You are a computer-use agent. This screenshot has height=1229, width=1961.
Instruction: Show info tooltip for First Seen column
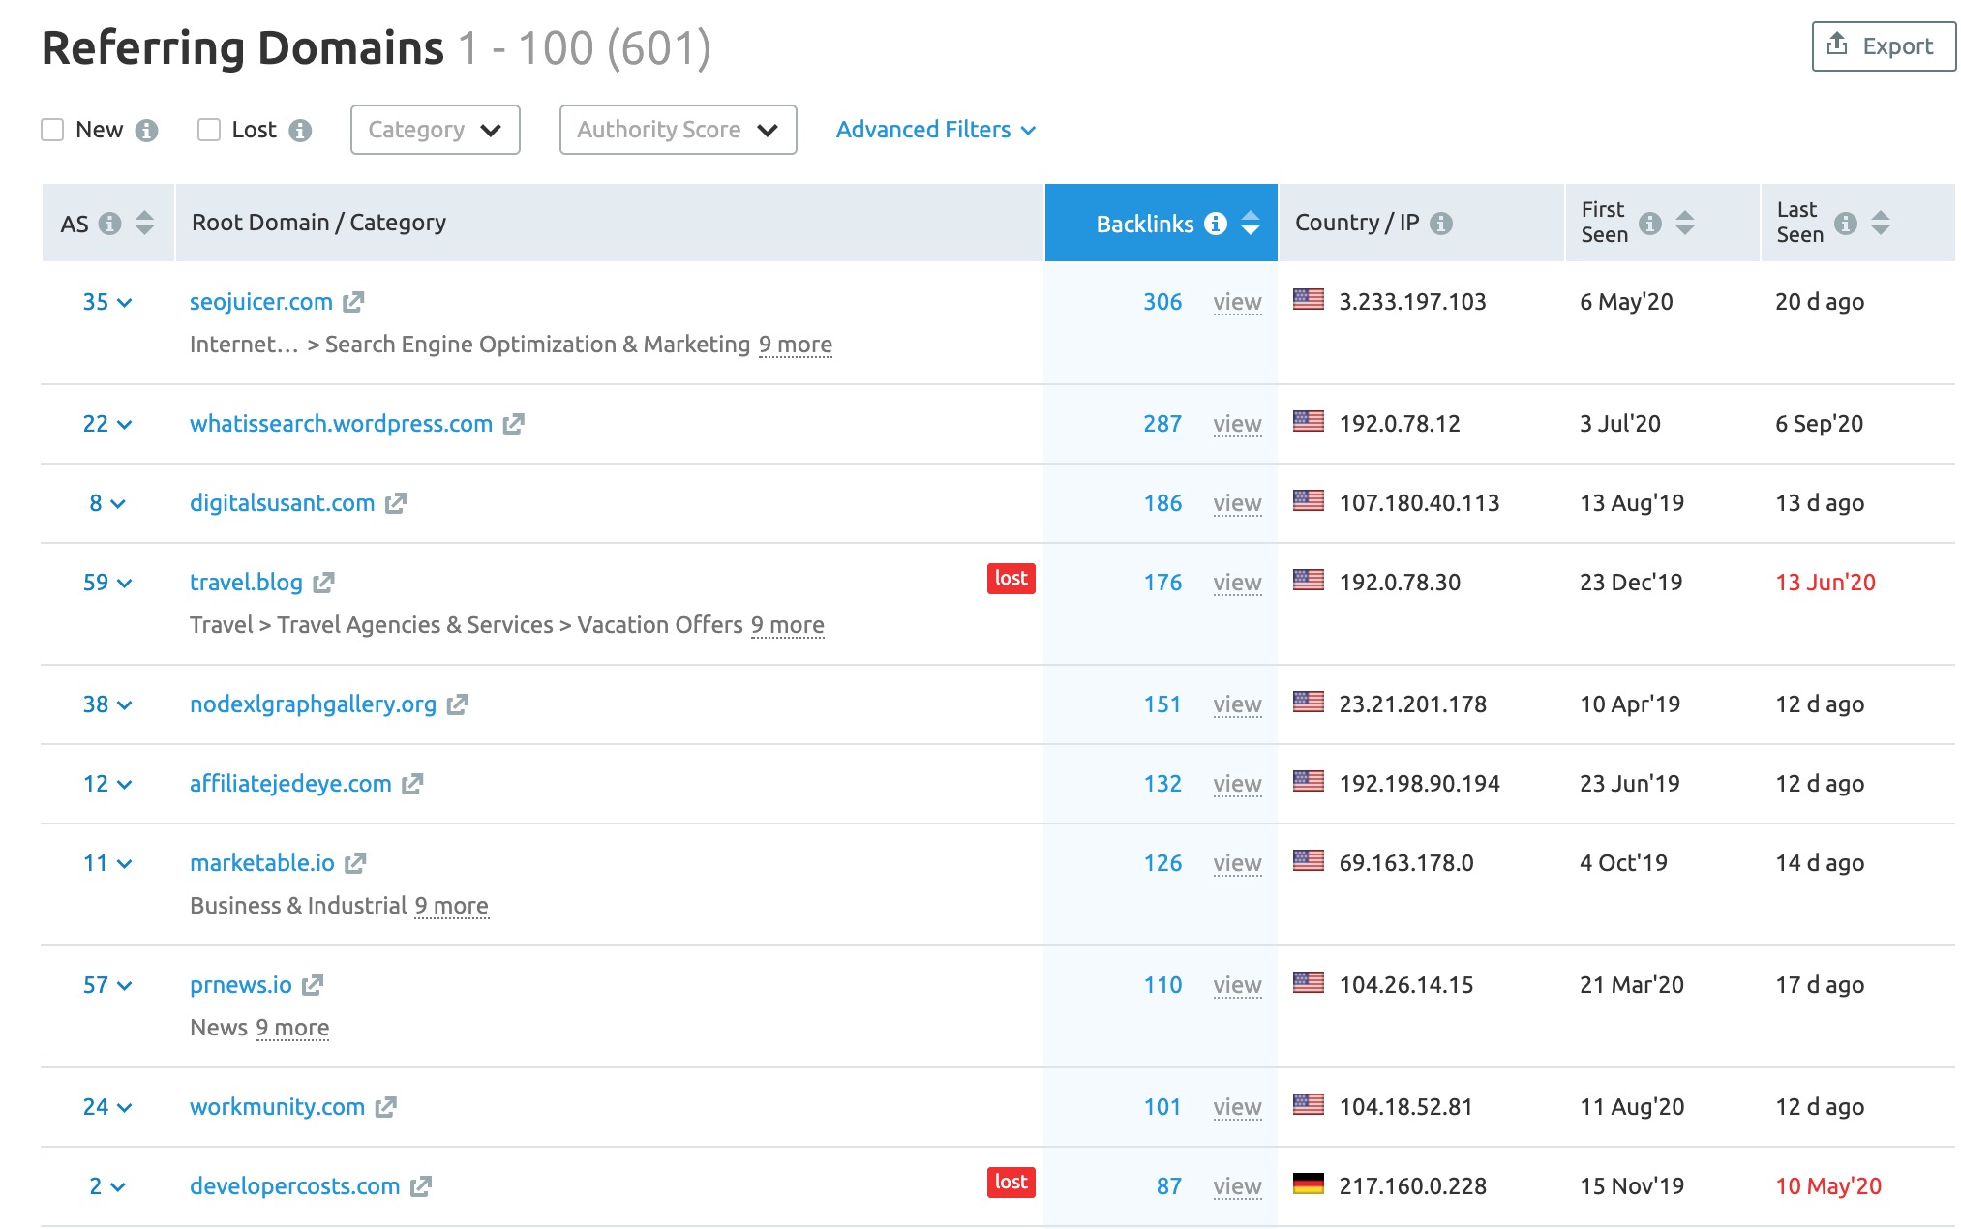pos(1650,224)
